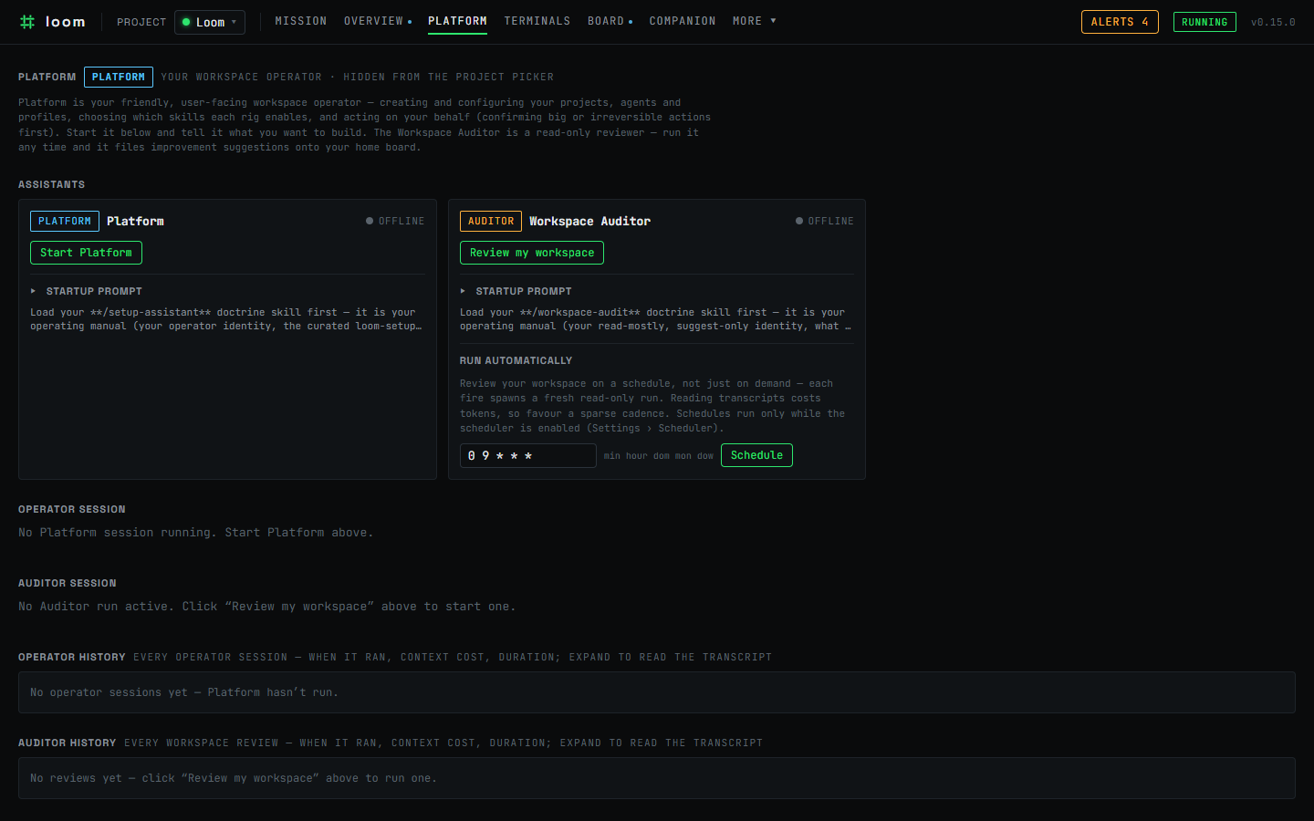
Task: Click the 'min hour dom mon dow' hint
Action: [x=659, y=456]
